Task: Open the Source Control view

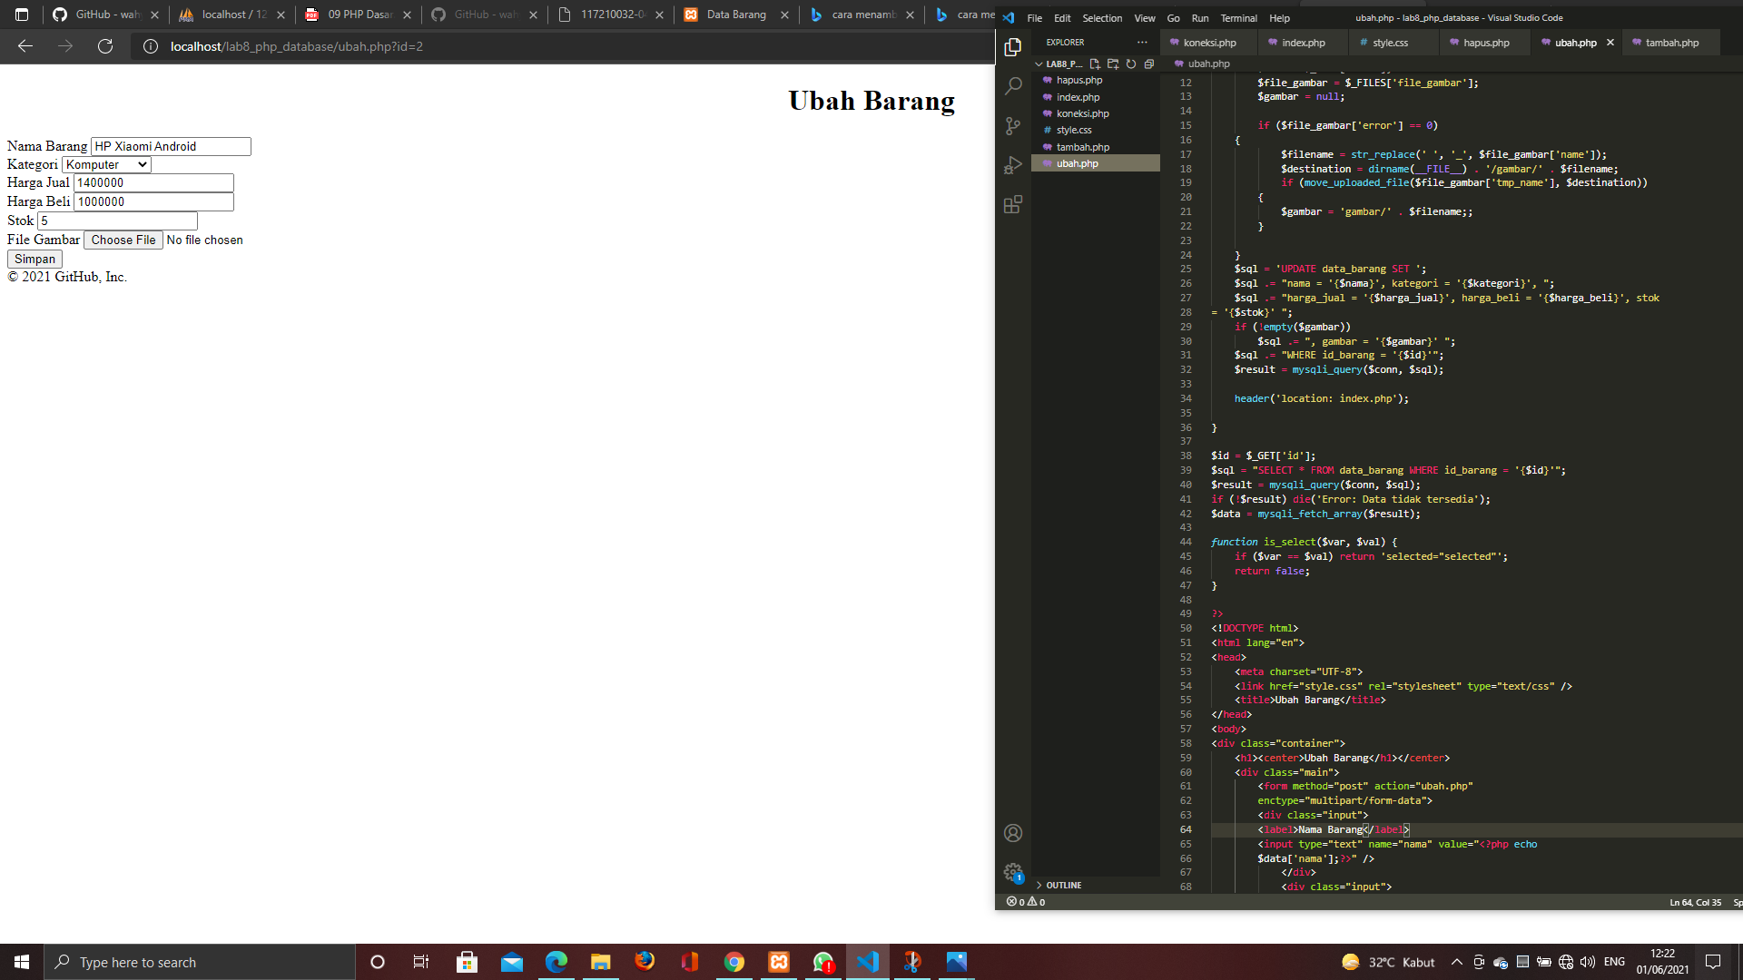Action: click(1012, 126)
